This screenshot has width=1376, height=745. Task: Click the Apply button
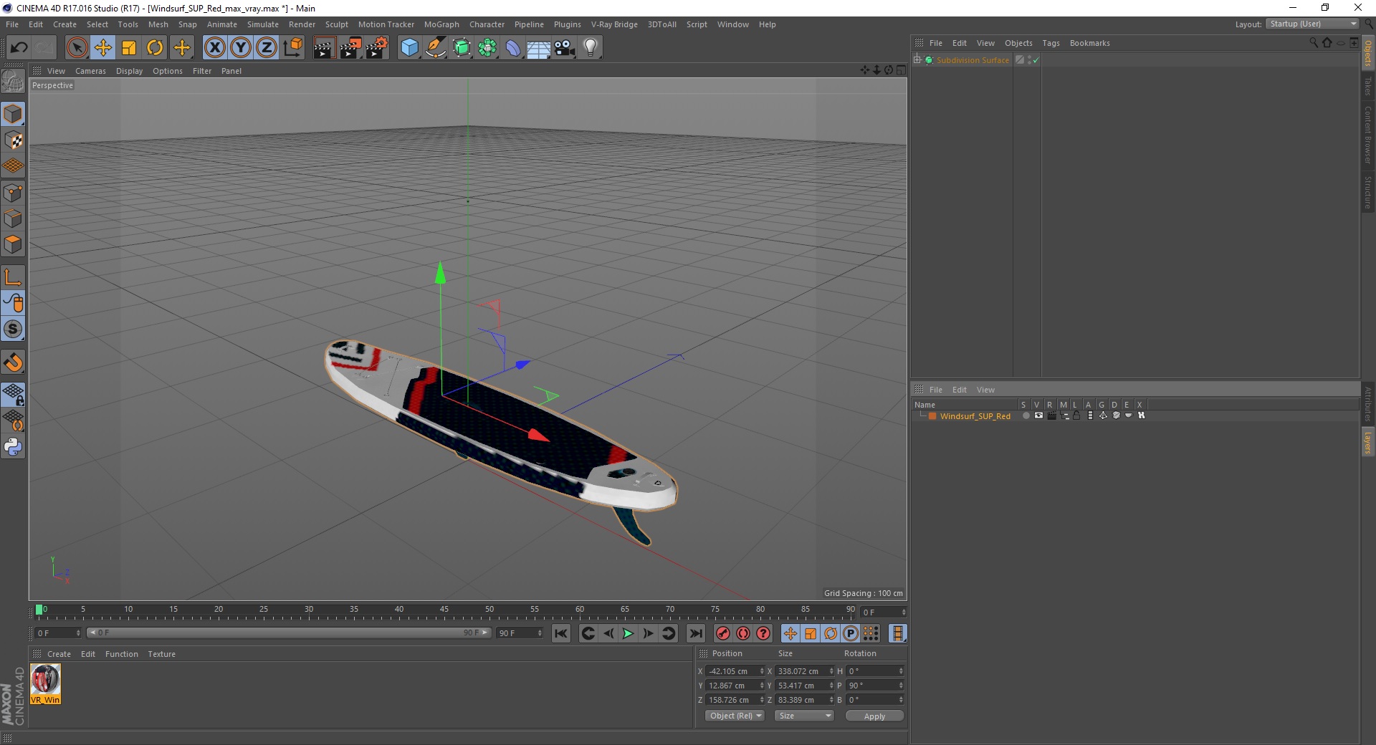pos(874,716)
